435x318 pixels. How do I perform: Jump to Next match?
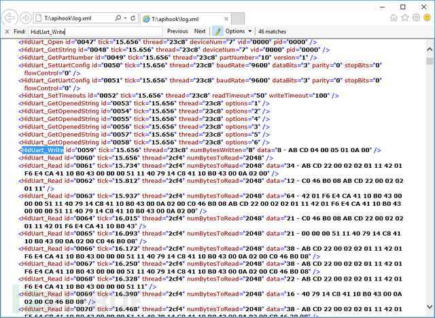[200, 31]
